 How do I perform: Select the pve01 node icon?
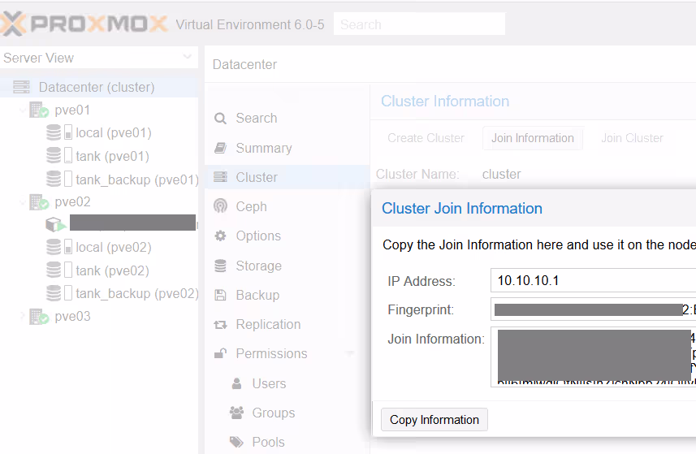(39, 110)
